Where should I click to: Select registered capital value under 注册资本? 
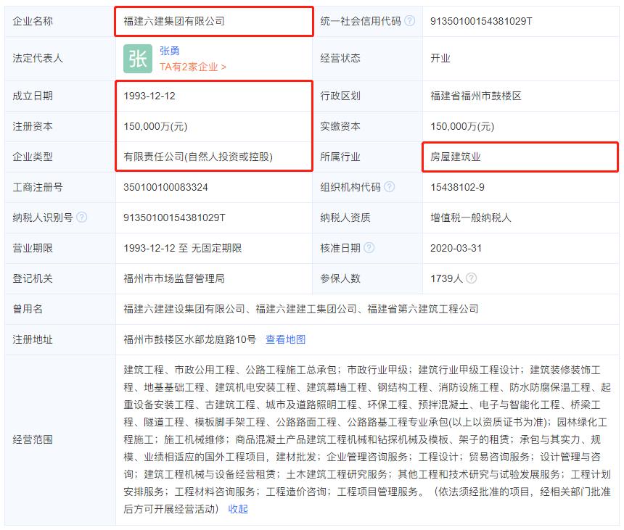[x=155, y=126]
